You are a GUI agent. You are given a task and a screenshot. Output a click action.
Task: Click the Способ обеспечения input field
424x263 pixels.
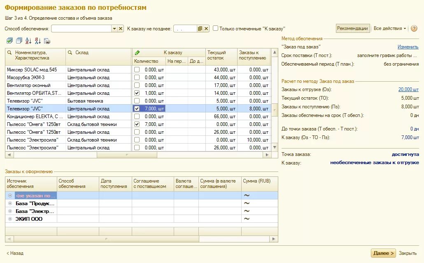click(x=81, y=29)
